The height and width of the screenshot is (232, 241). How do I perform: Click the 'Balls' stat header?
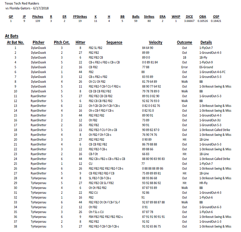pos(136,17)
